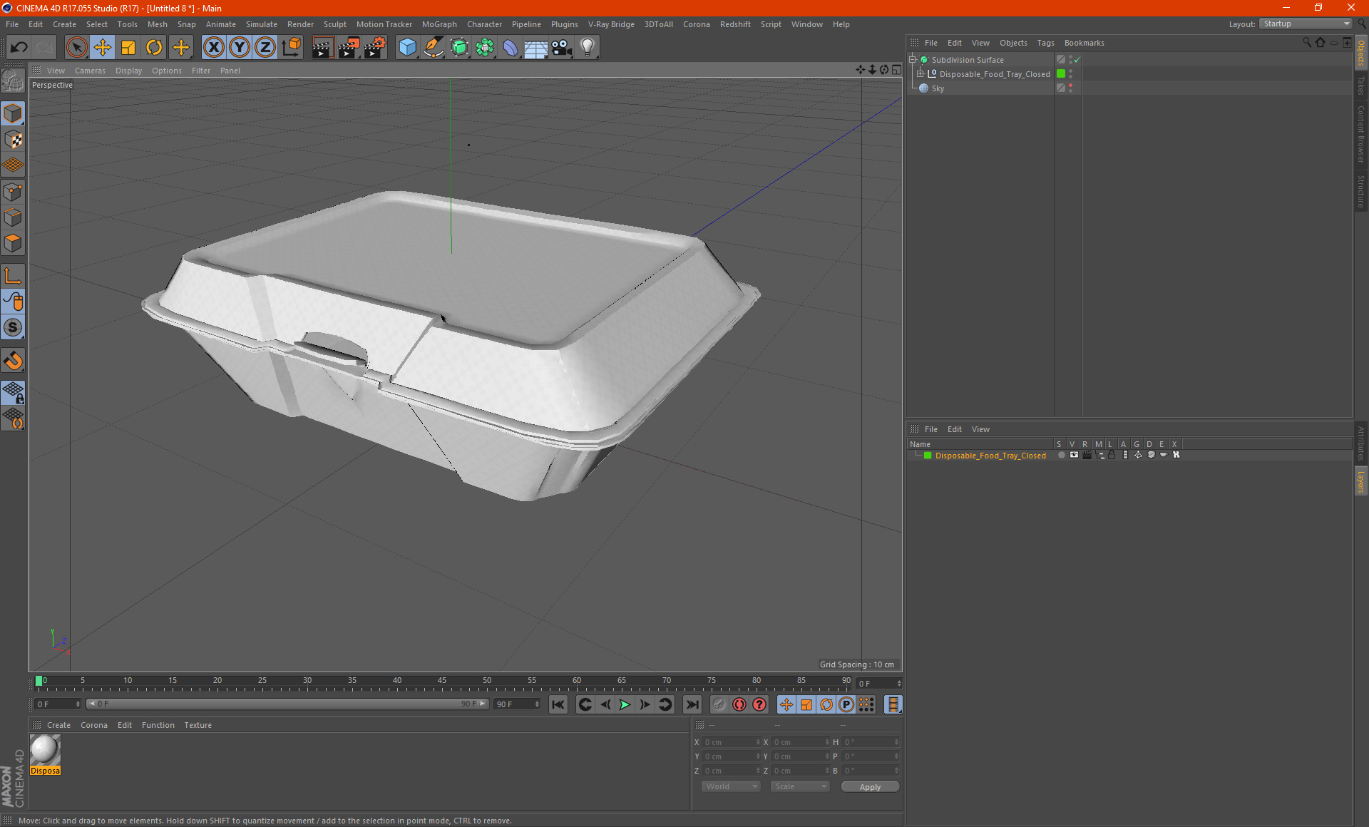
Task: Open the Structure side tab
Action: 1360,191
